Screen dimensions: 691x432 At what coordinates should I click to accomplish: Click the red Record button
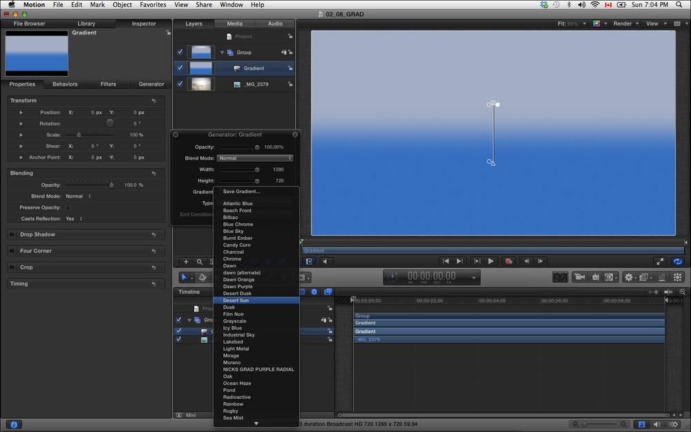(x=509, y=261)
